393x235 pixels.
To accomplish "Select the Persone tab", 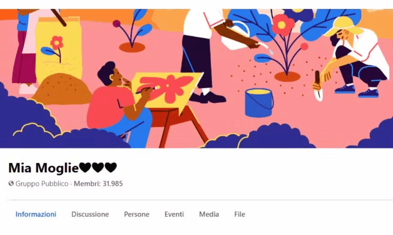I will click(x=136, y=214).
